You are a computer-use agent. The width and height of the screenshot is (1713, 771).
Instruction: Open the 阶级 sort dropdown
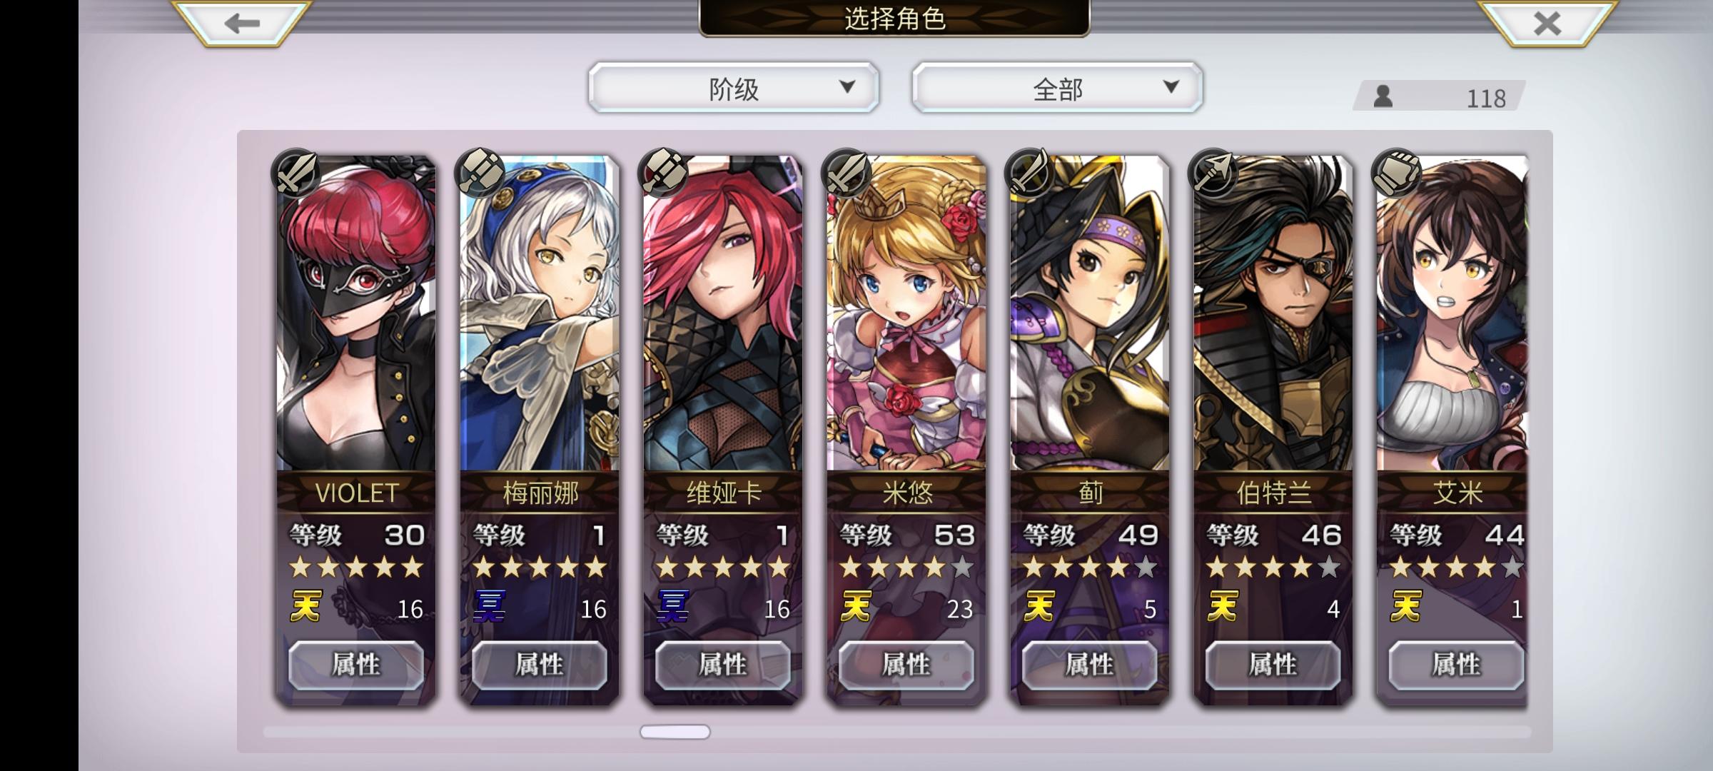point(734,88)
